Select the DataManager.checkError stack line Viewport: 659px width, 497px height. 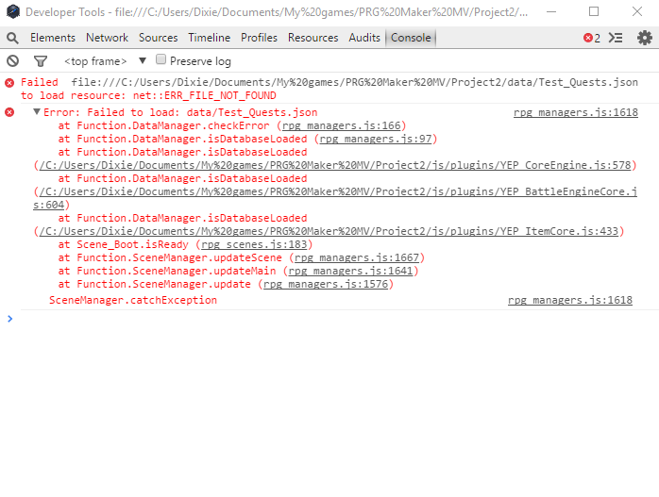click(x=232, y=125)
